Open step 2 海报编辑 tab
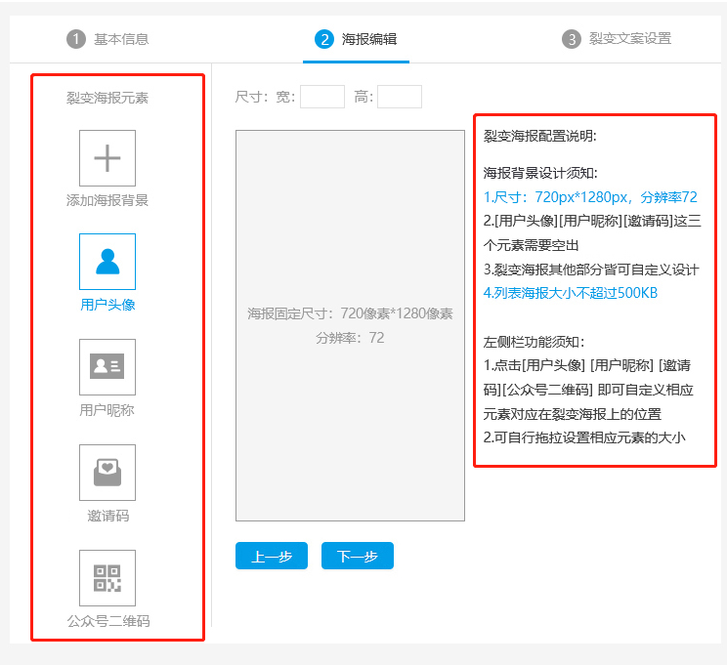This screenshot has height=665, width=727. point(356,39)
